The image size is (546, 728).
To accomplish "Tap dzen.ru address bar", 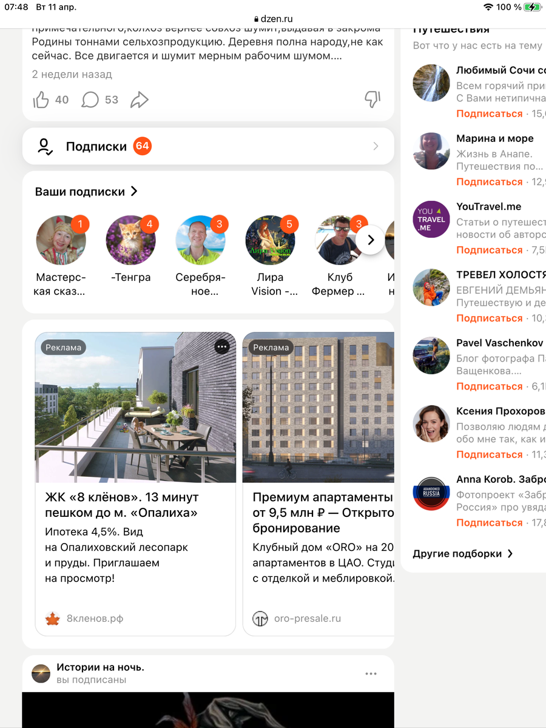I will [x=273, y=19].
